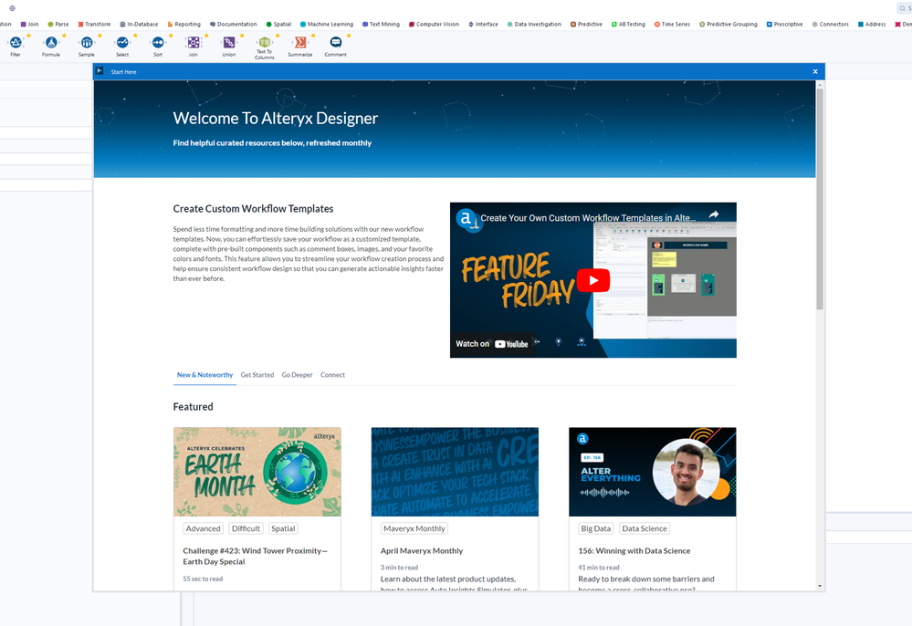Screen dimensions: 912x626
Task: Click the Maveryx Monthly tag
Action: click(x=414, y=528)
